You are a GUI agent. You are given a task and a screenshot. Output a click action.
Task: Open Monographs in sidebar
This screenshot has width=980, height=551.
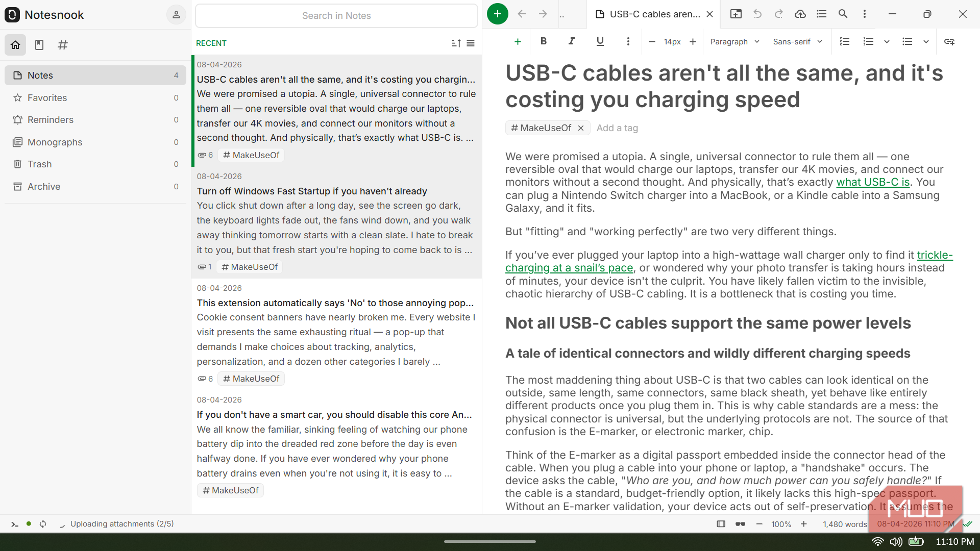click(95, 142)
